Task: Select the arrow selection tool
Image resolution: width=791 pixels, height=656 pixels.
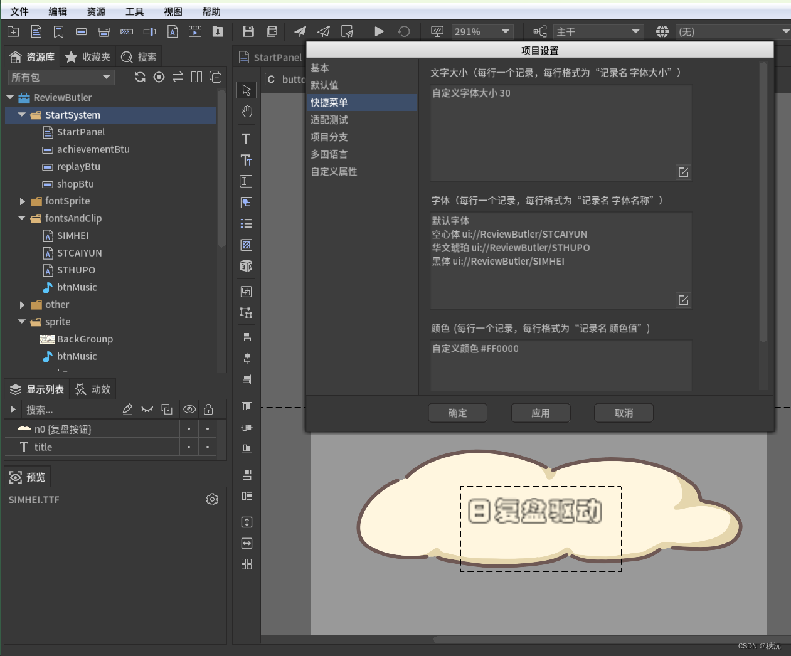Action: click(247, 90)
